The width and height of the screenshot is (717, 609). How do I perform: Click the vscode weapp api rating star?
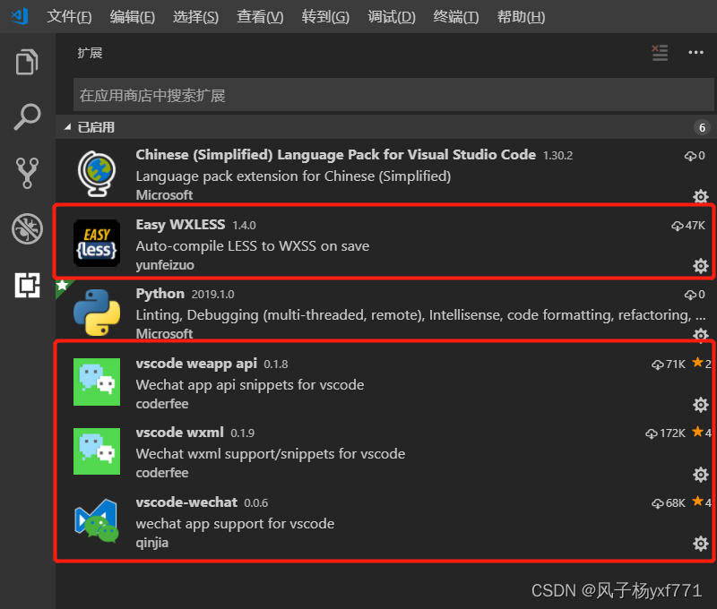coord(698,363)
